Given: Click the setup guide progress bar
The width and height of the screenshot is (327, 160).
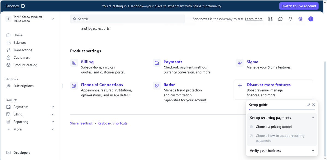Looking at the screenshot, I should (x=282, y=110).
